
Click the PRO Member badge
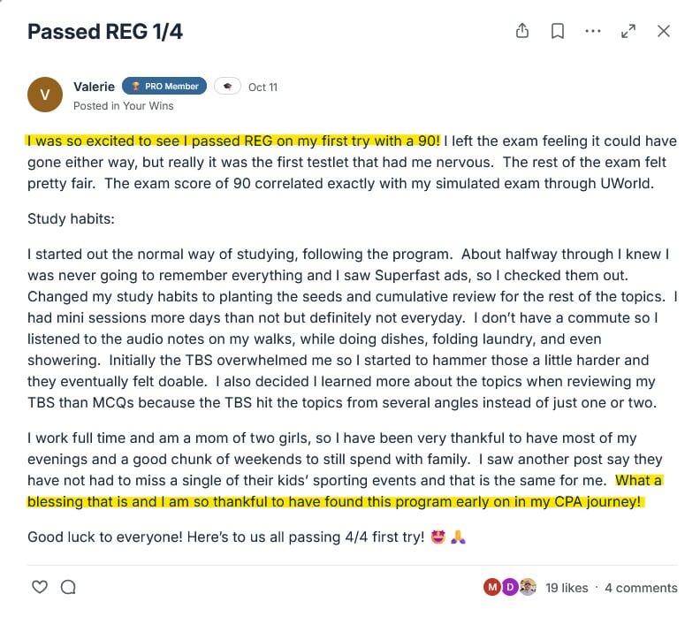[x=164, y=87]
